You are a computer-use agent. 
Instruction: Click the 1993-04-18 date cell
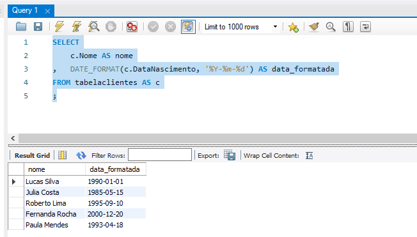coord(116,225)
